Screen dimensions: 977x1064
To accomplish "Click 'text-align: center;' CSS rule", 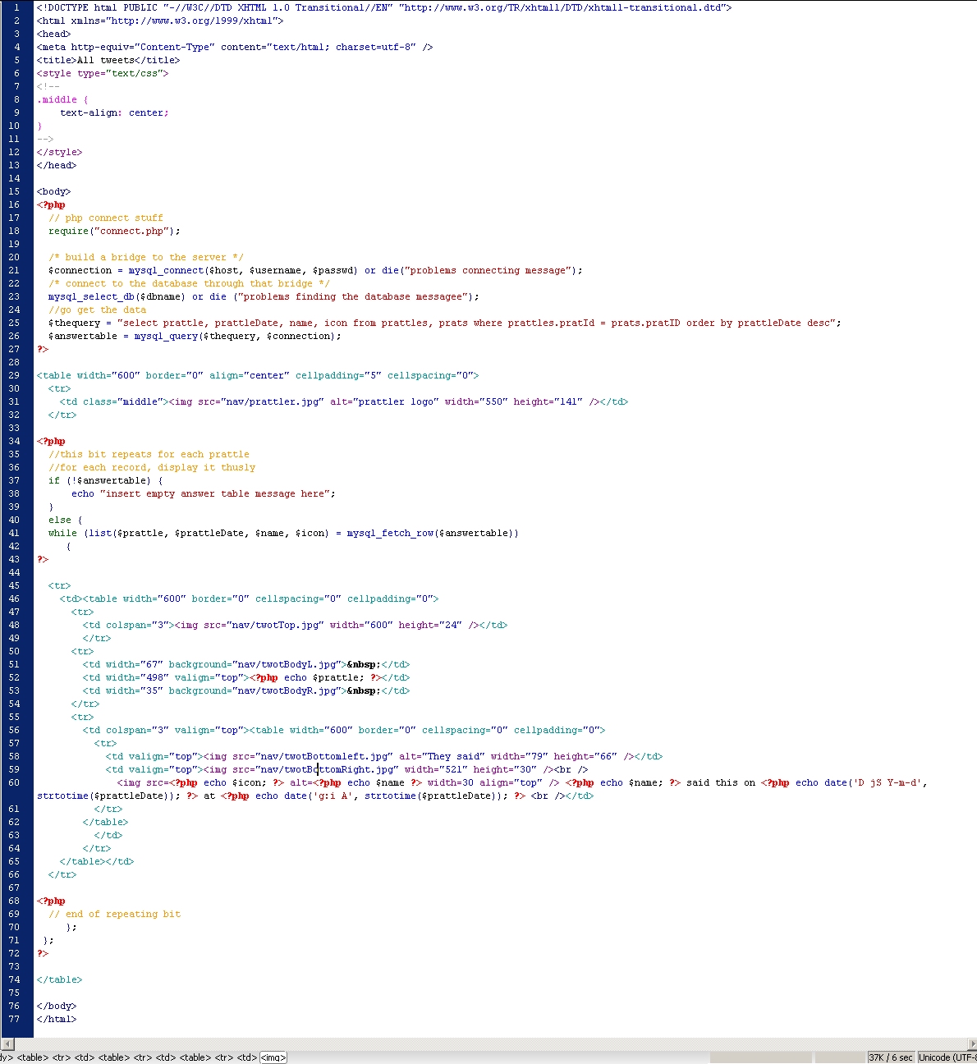I will pyautogui.click(x=114, y=112).
